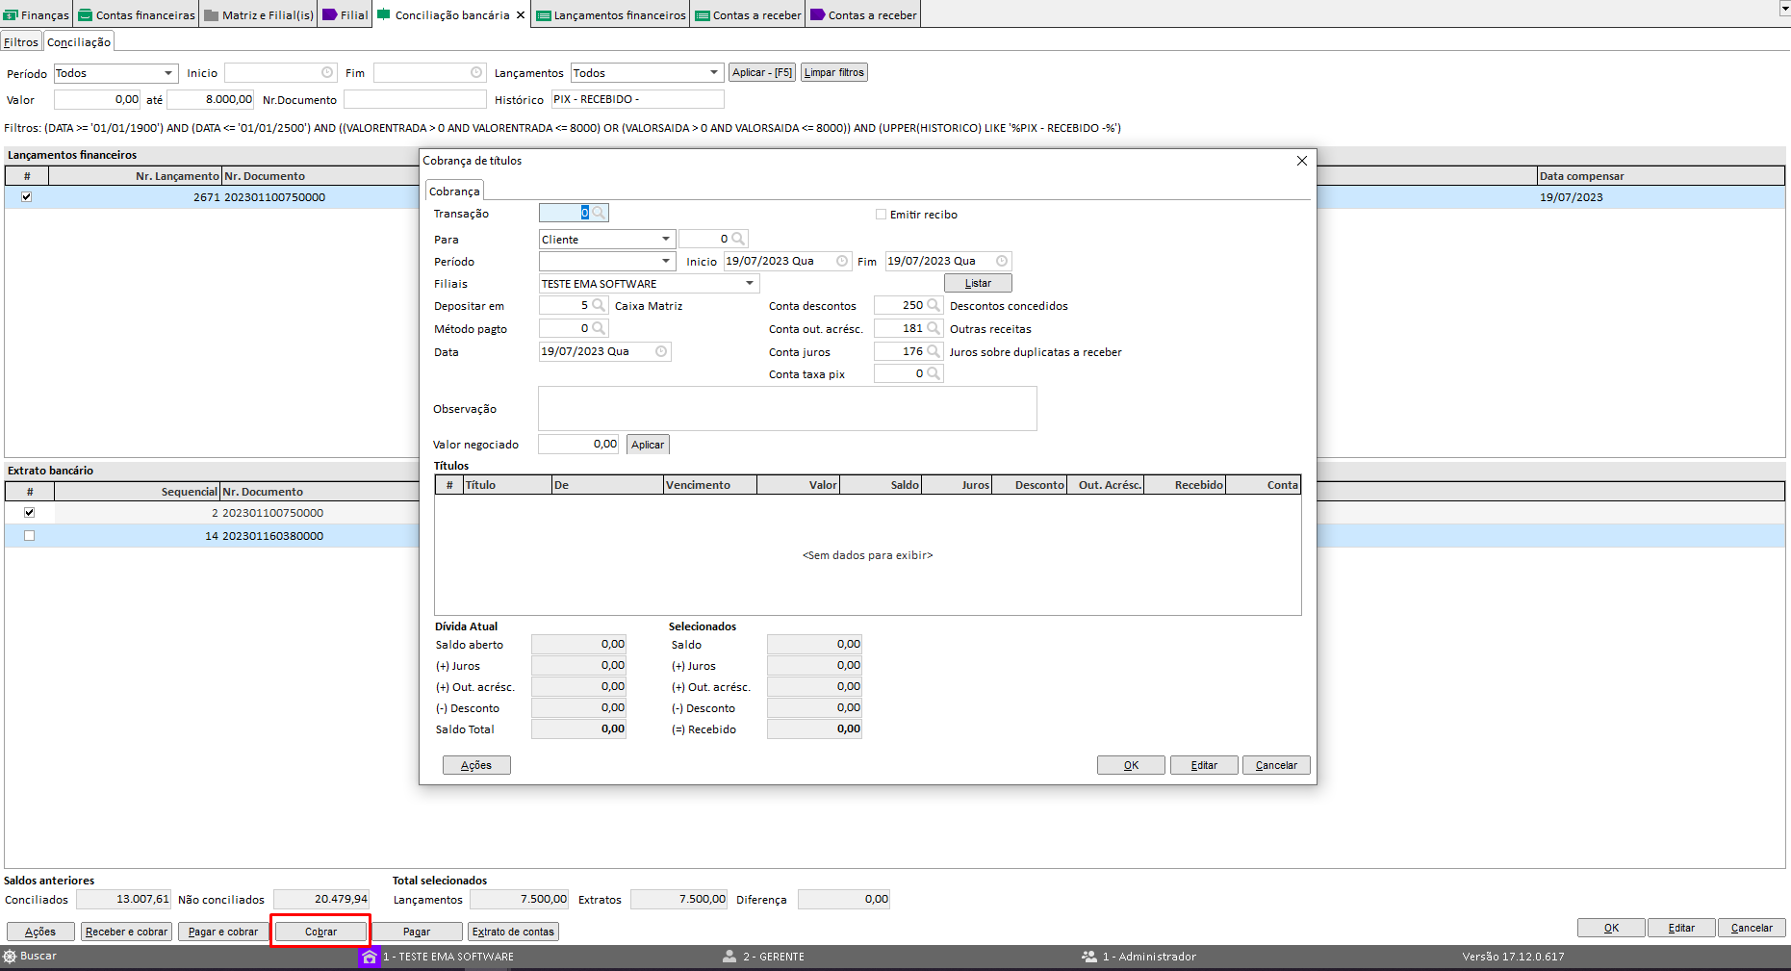The image size is (1791, 971).
Task: Open lookup icon for Método pagto field
Action: click(599, 328)
